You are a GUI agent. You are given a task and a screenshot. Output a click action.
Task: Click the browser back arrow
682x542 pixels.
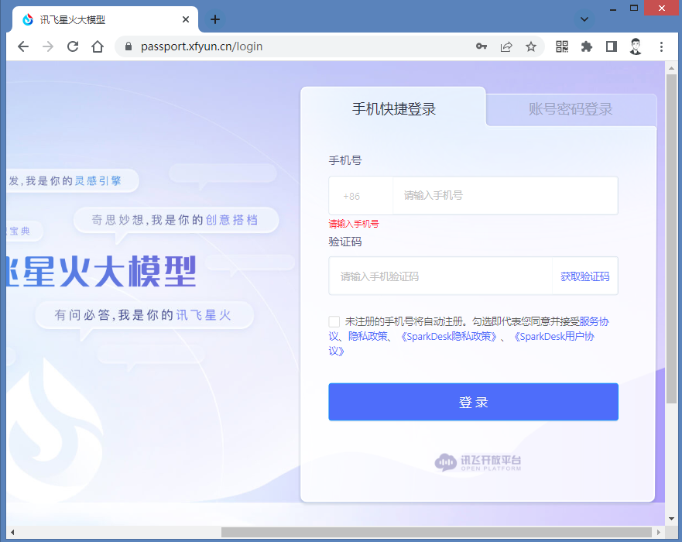tap(23, 46)
